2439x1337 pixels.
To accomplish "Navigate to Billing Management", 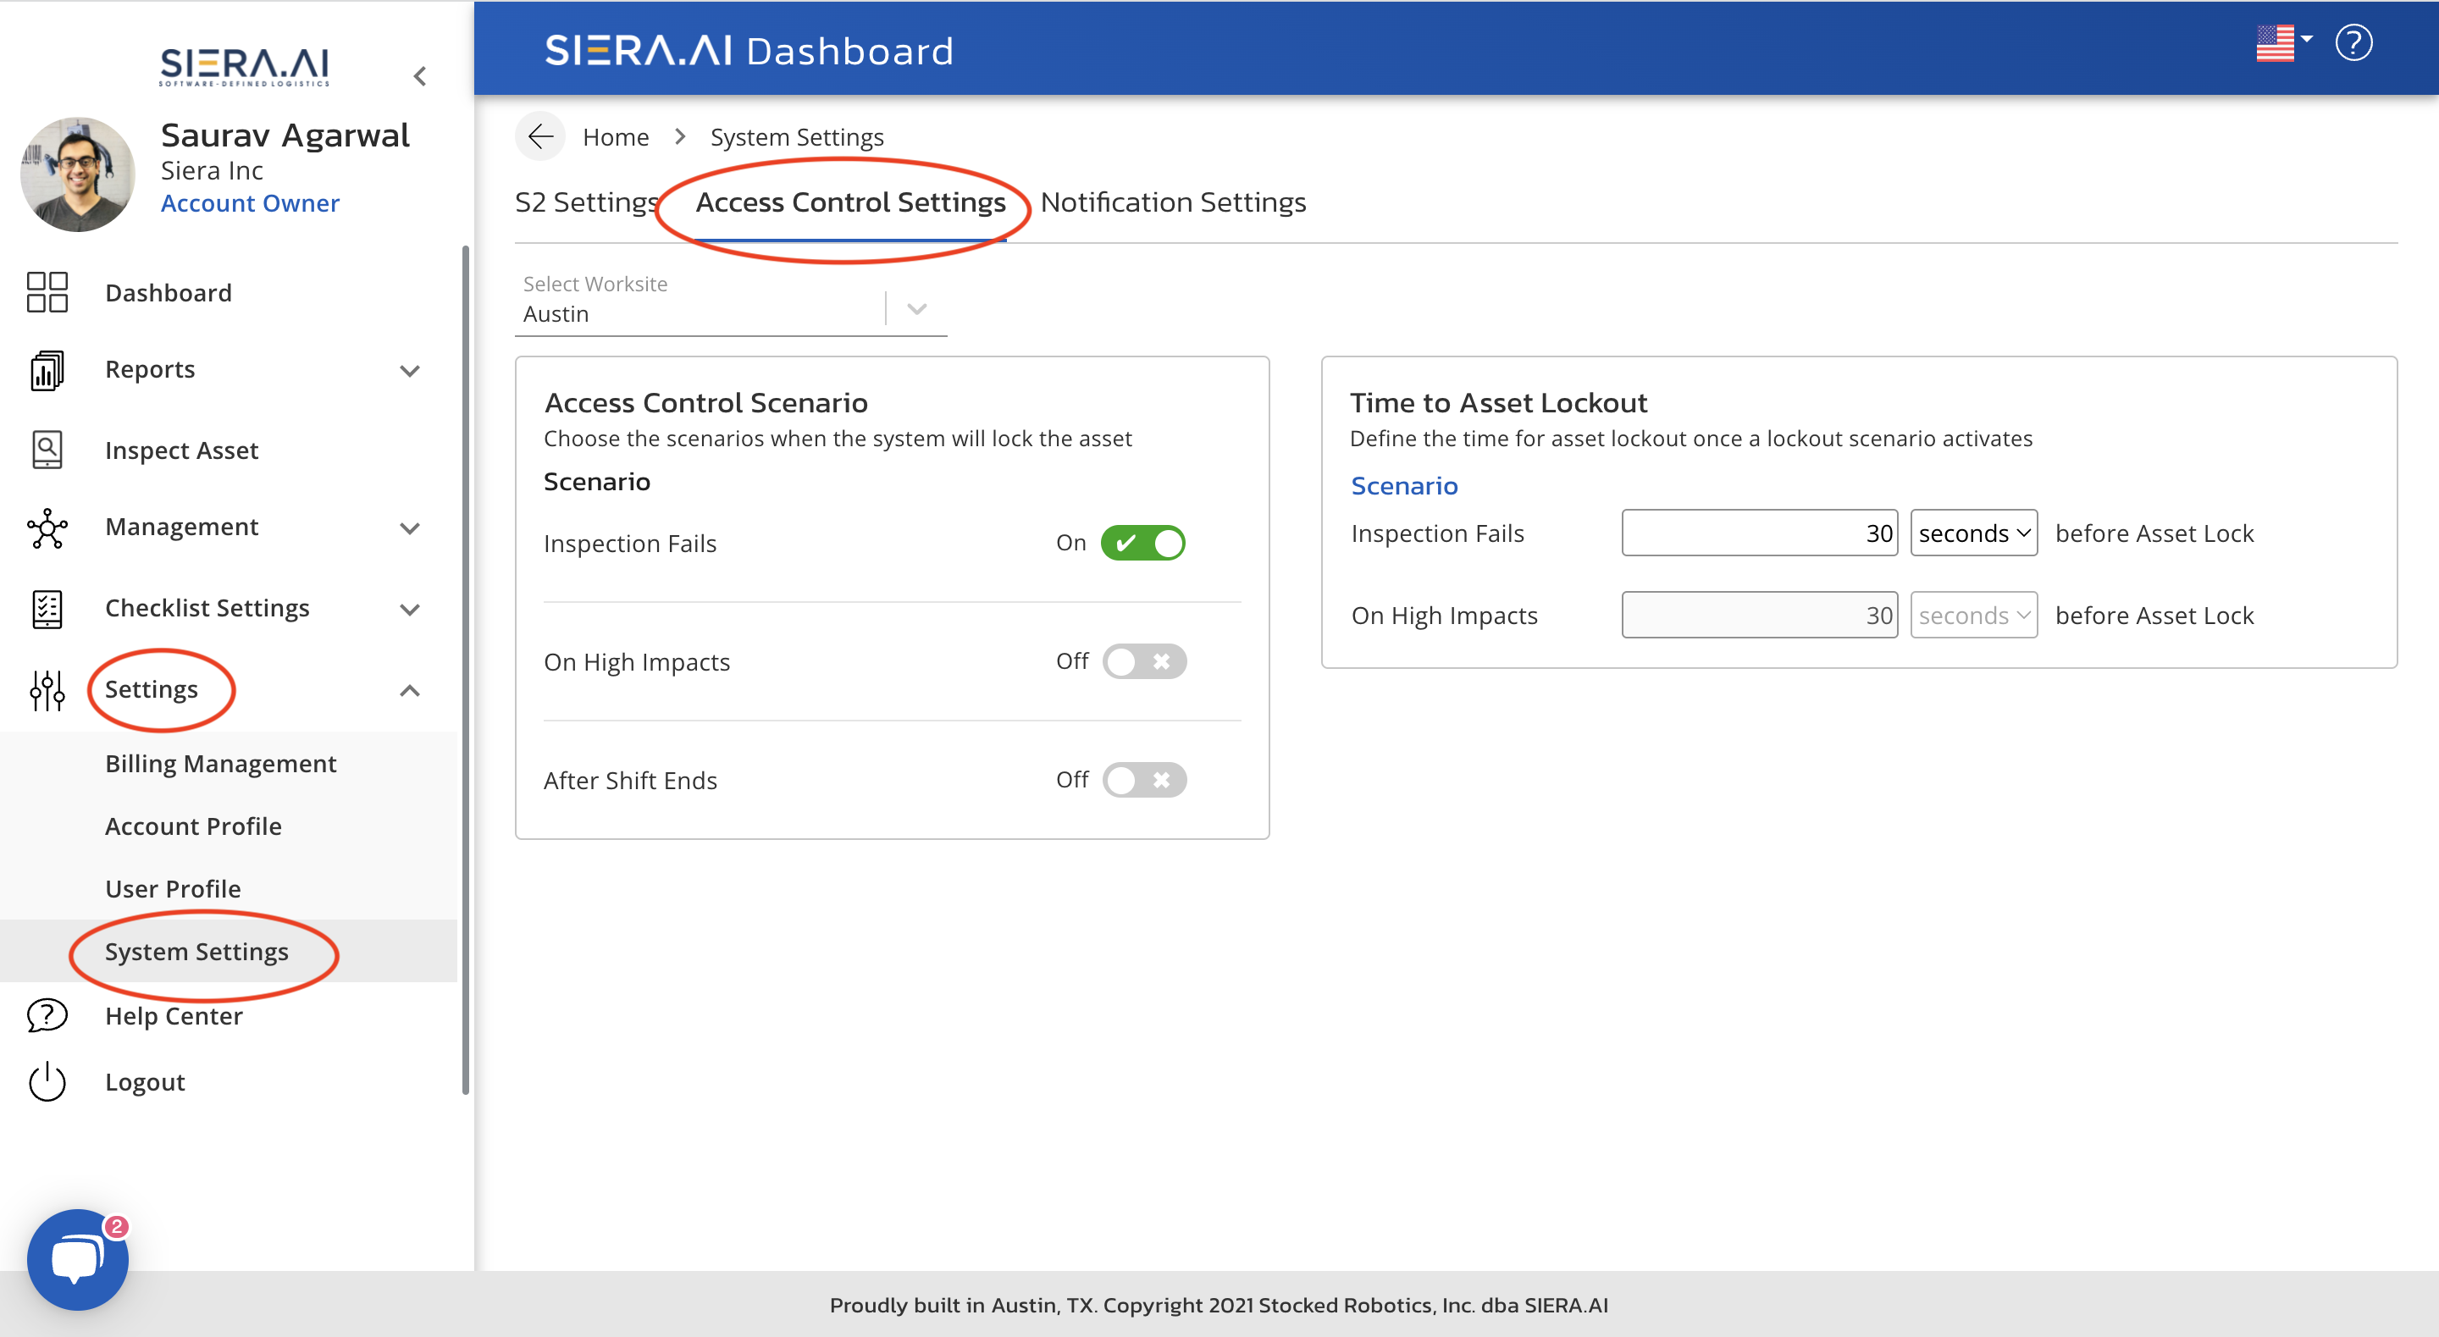I will (x=220, y=763).
